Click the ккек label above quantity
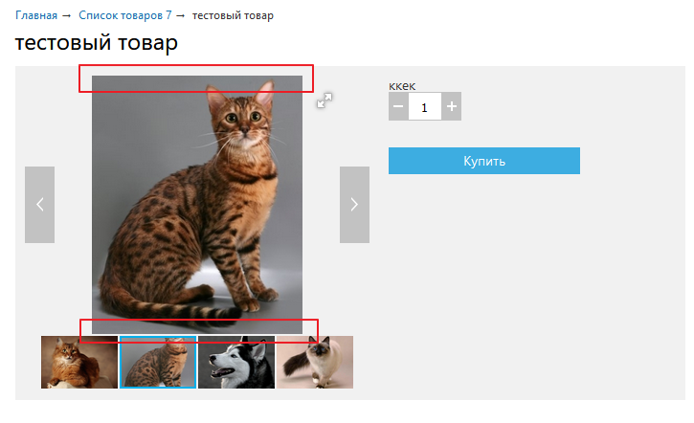 (x=402, y=85)
